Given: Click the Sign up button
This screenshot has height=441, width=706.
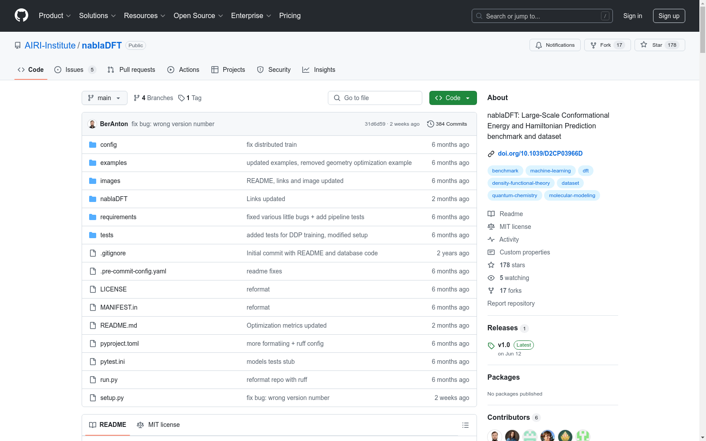Looking at the screenshot, I should tap(669, 16).
